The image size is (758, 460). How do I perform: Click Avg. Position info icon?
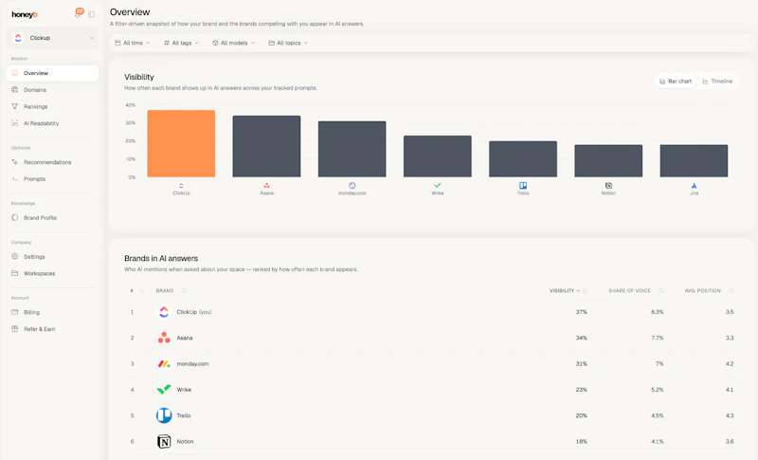pos(731,291)
